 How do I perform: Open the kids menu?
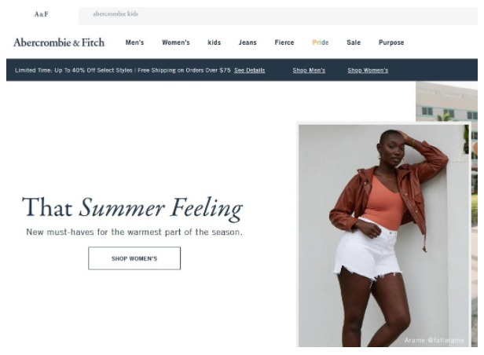pyautogui.click(x=214, y=42)
